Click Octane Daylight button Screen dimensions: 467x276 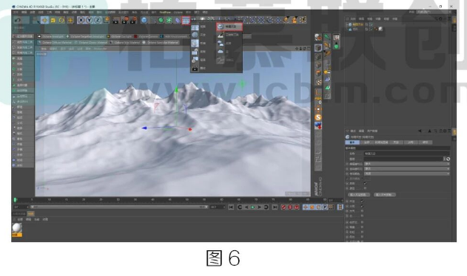pyautogui.click(x=119, y=37)
